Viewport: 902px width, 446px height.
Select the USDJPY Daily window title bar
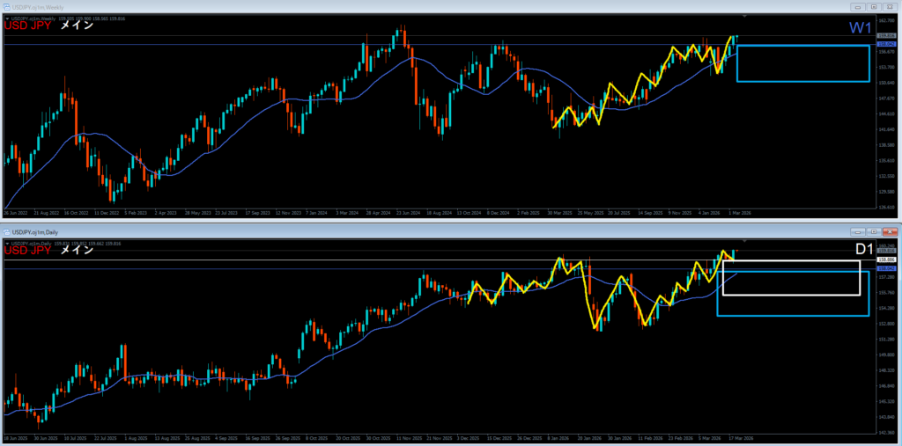(x=352, y=232)
